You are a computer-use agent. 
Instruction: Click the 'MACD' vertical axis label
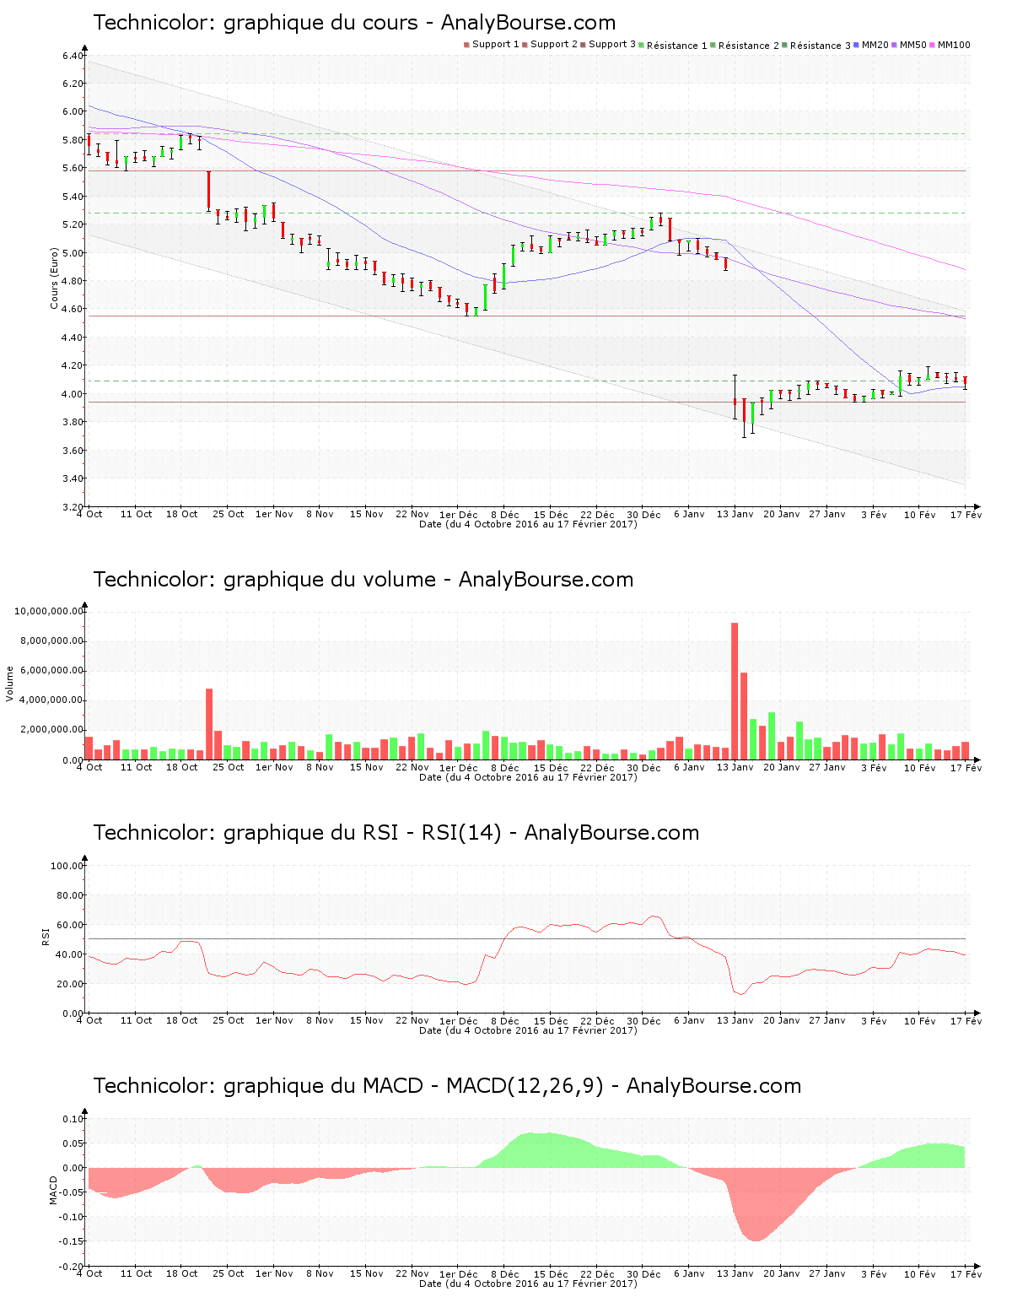point(54,1190)
